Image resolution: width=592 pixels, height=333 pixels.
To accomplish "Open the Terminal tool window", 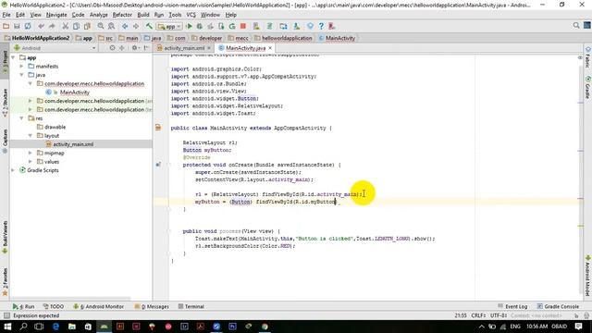I will click(x=191, y=306).
